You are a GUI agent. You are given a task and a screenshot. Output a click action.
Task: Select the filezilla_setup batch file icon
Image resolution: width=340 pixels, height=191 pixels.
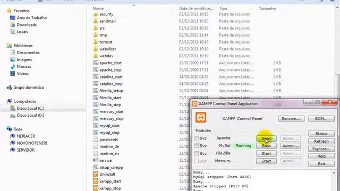96,91
